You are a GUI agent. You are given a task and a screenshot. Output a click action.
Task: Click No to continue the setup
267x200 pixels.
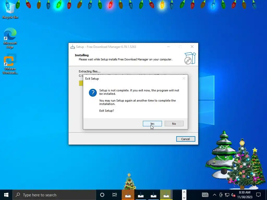click(174, 124)
